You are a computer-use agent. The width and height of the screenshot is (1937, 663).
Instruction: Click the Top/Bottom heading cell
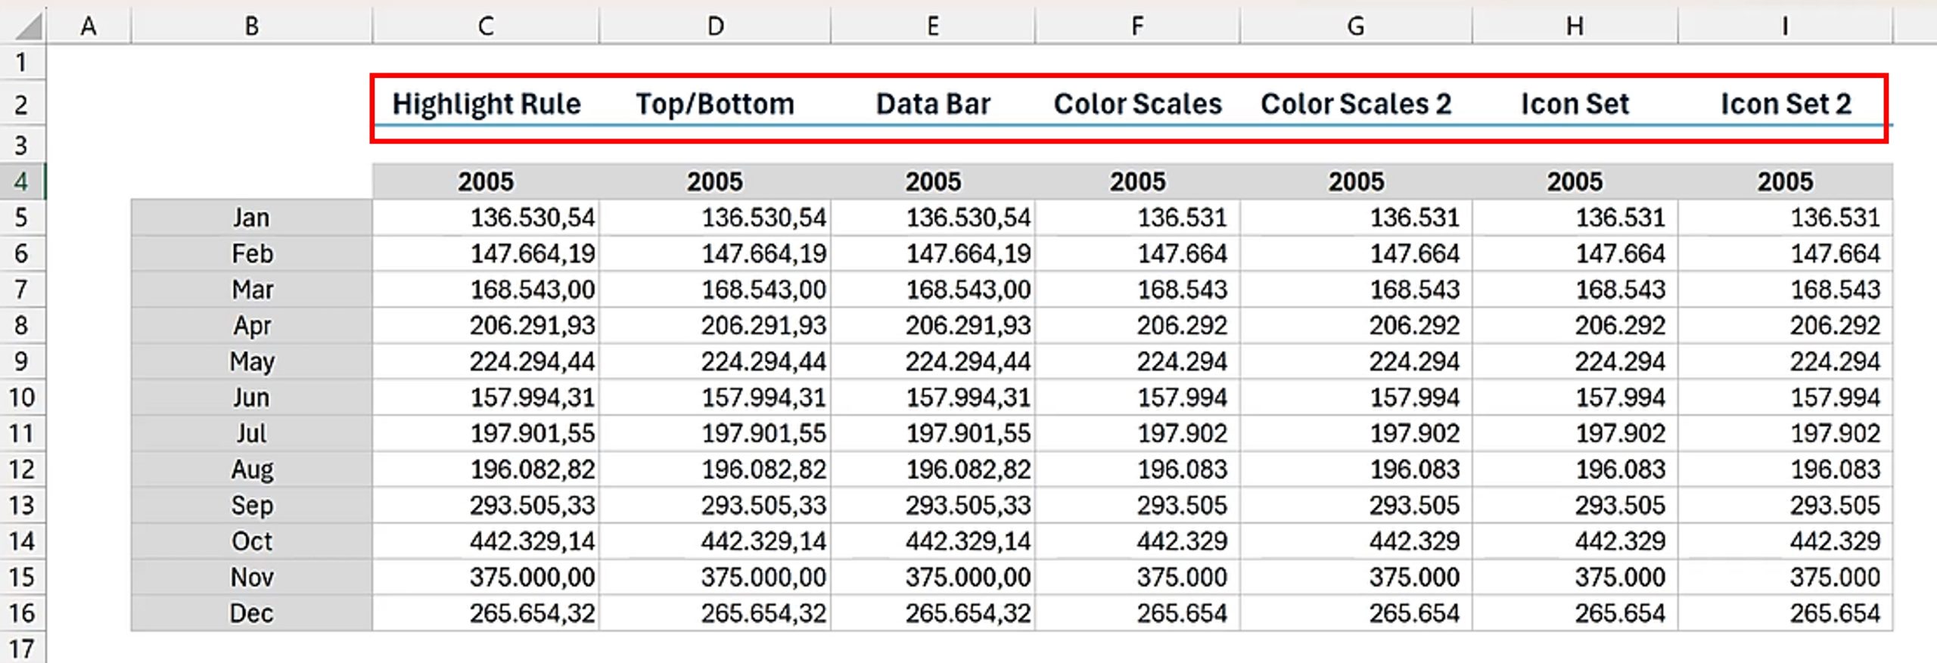[x=714, y=104]
